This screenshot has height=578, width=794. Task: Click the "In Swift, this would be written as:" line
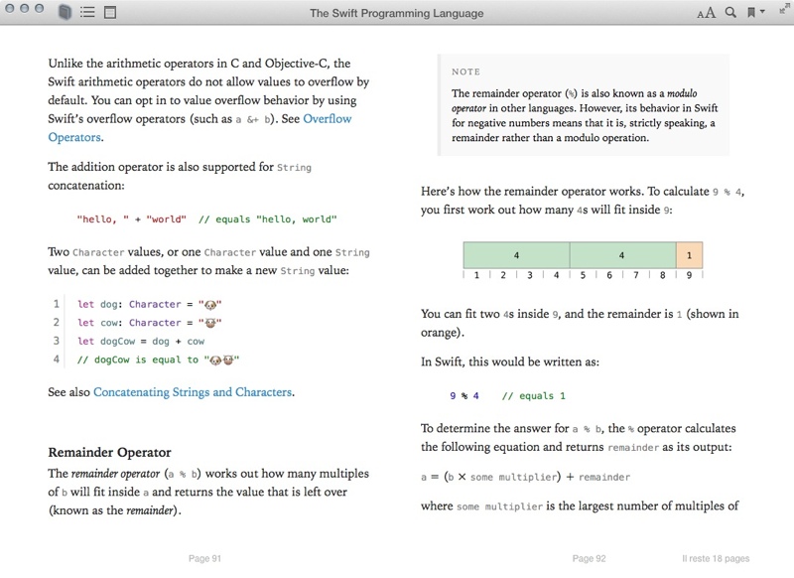click(510, 361)
